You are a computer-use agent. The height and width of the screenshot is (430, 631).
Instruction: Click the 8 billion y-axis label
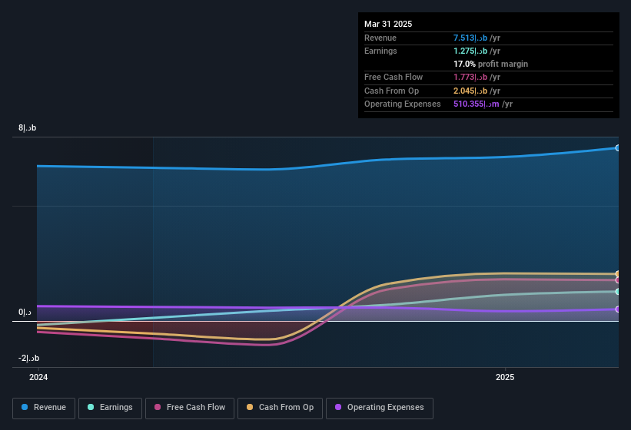click(x=28, y=127)
